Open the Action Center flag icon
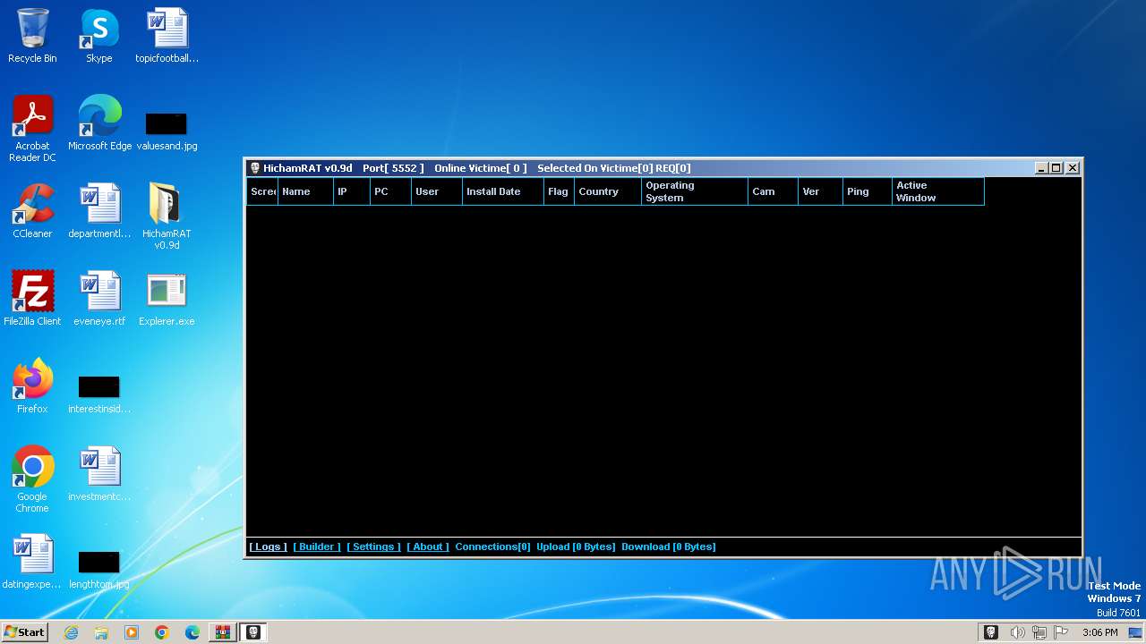Screen dimensions: 1146x644 (1060, 632)
